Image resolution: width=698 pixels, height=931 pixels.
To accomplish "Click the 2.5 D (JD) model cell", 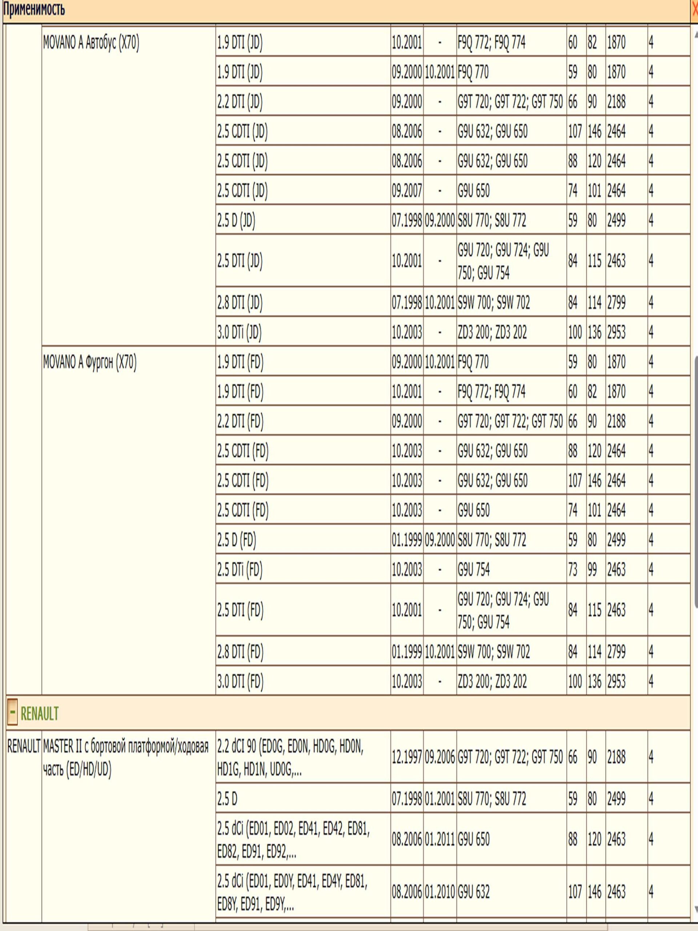I will (x=236, y=220).
